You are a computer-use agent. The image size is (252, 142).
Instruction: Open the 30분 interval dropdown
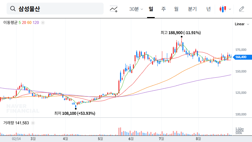[x=136, y=9]
